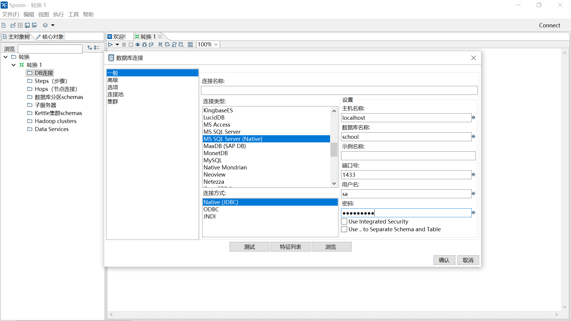
Task: Click the 连接名称 input field
Action: pyautogui.click(x=339, y=90)
